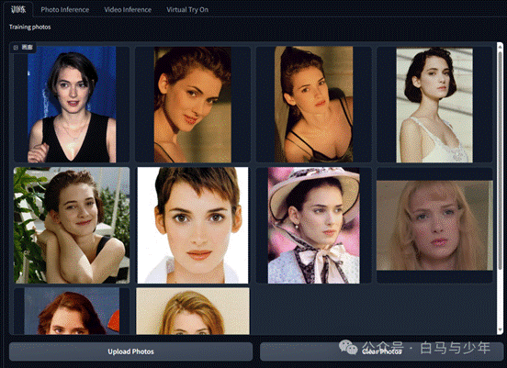
Task: Open the photo with long blonde hair
Action: tap(434, 225)
